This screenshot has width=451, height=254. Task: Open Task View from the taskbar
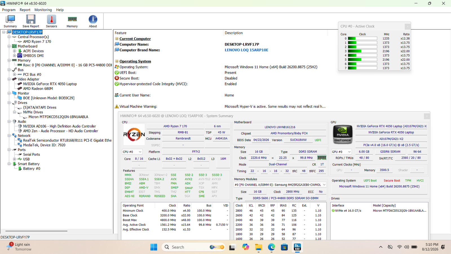232,247
